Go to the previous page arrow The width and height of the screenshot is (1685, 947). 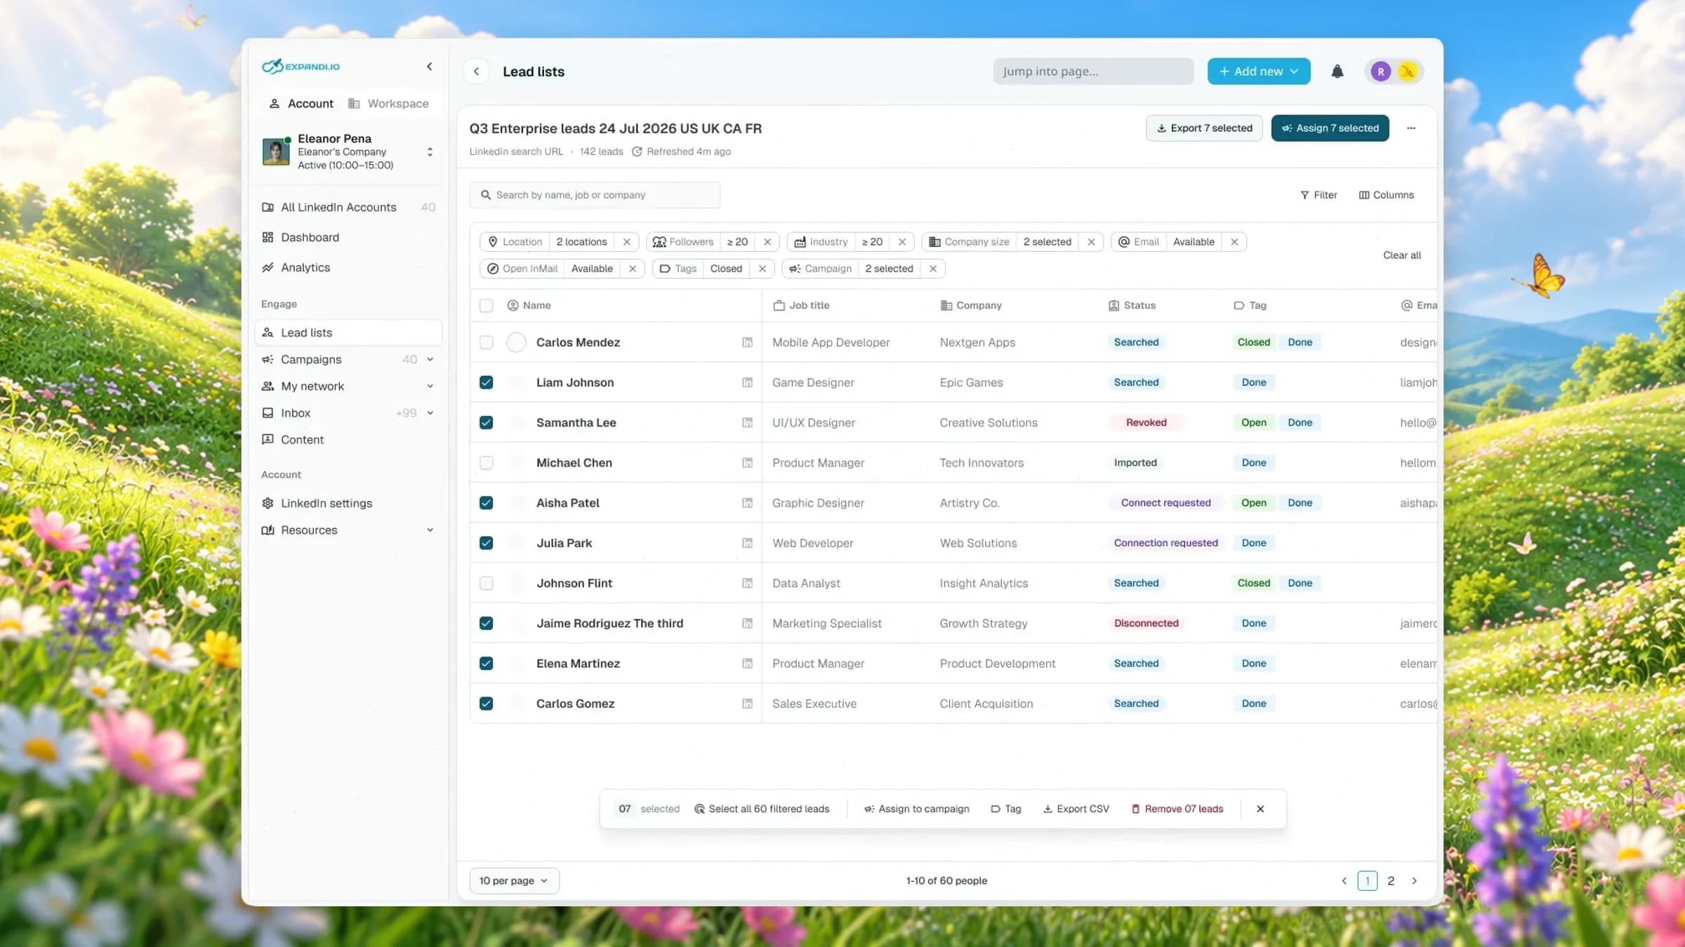tap(1344, 881)
